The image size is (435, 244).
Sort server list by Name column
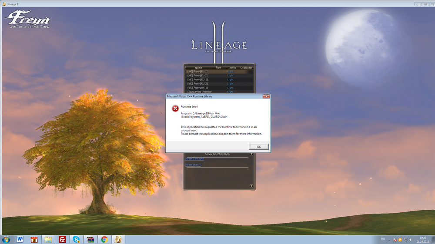click(198, 68)
